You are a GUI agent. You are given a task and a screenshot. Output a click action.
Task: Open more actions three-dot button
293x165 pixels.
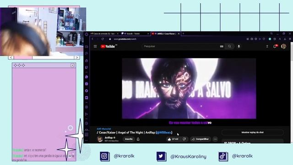215,139
